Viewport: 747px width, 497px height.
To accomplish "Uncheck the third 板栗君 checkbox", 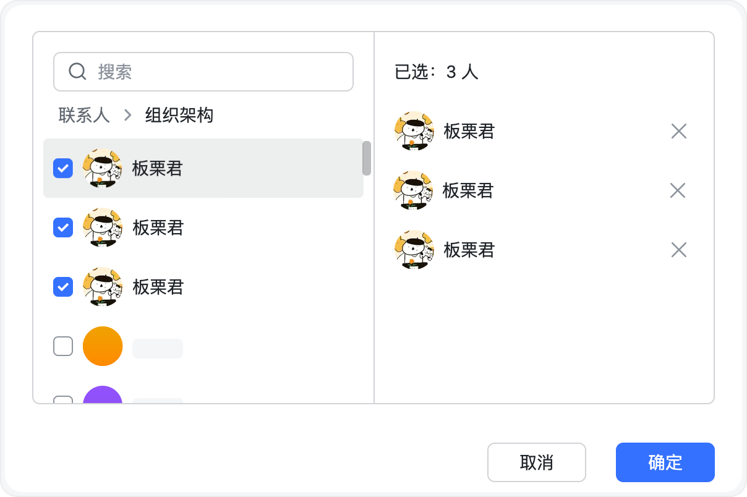I will (63, 287).
